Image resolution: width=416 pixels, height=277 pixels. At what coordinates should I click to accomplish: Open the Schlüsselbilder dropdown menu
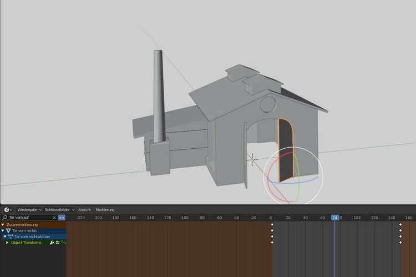pyautogui.click(x=59, y=210)
